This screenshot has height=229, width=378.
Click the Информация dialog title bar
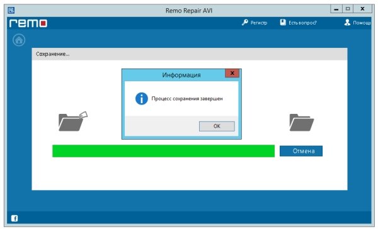(x=174, y=75)
